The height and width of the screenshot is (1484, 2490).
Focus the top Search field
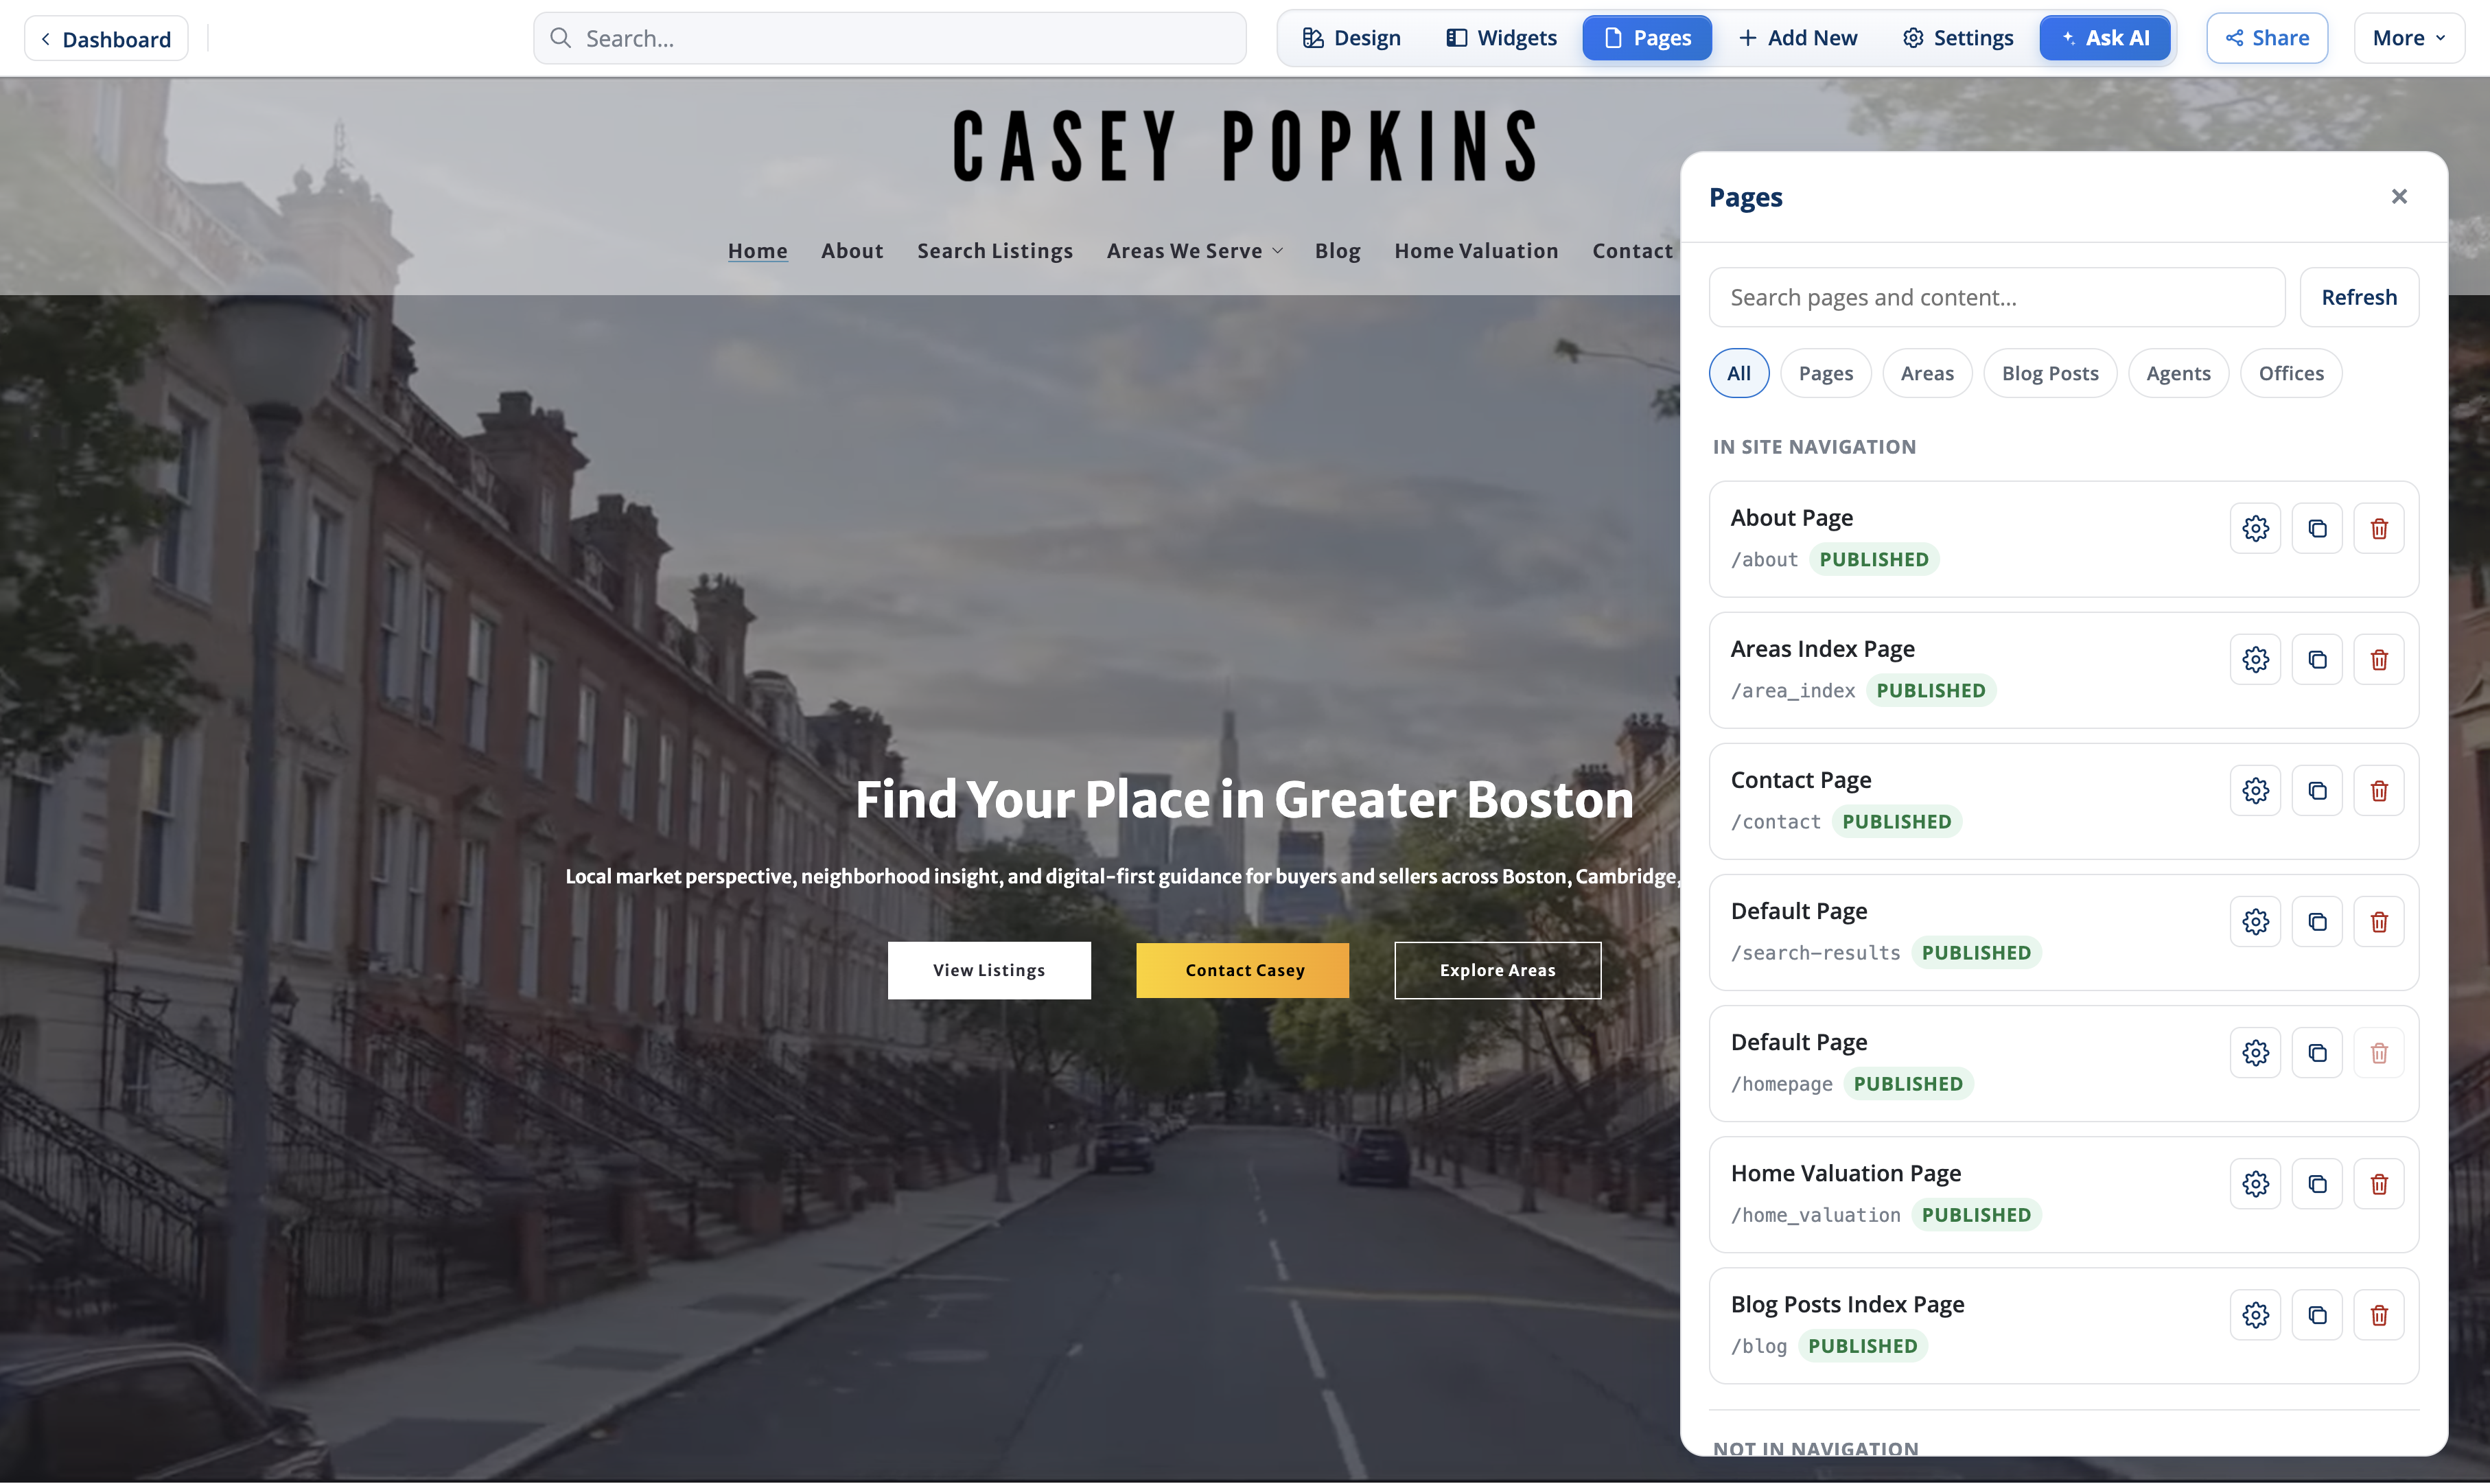tap(889, 38)
